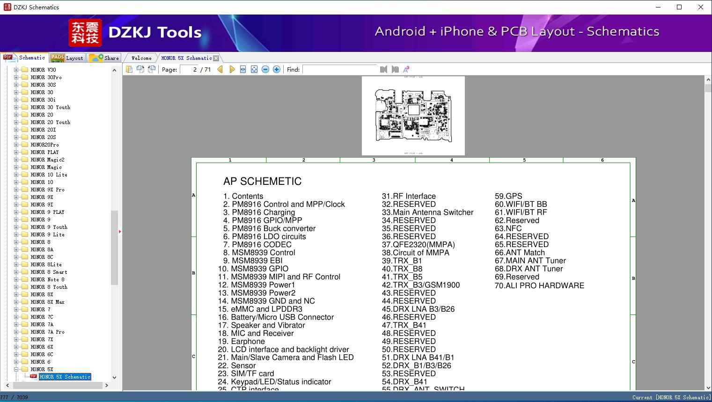Click the '70.ALI PRO HARDWARE' contents entry
The width and height of the screenshot is (712, 402).
[x=539, y=285]
